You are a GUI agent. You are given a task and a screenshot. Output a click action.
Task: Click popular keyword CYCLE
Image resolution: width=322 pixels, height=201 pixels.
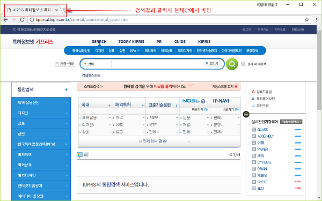tap(262, 182)
